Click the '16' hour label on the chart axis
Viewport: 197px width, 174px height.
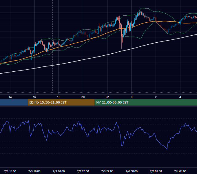pos(34,97)
